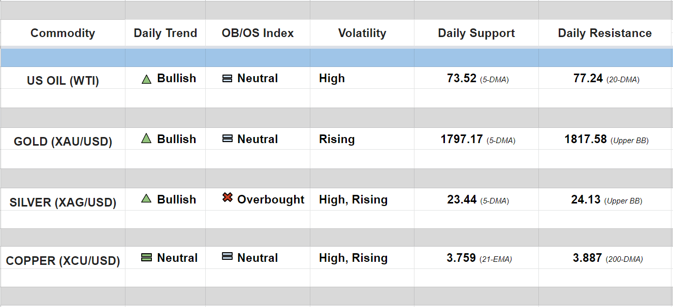The height and width of the screenshot is (307, 673).
Task: Click the COPPER (XCU/USD) commodity cell
Action: point(62,261)
